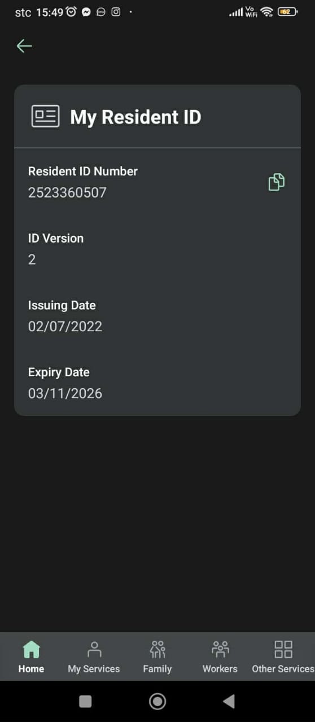Tap the Android home circle button
Image resolution: width=315 pixels, height=722 pixels.
[158, 701]
